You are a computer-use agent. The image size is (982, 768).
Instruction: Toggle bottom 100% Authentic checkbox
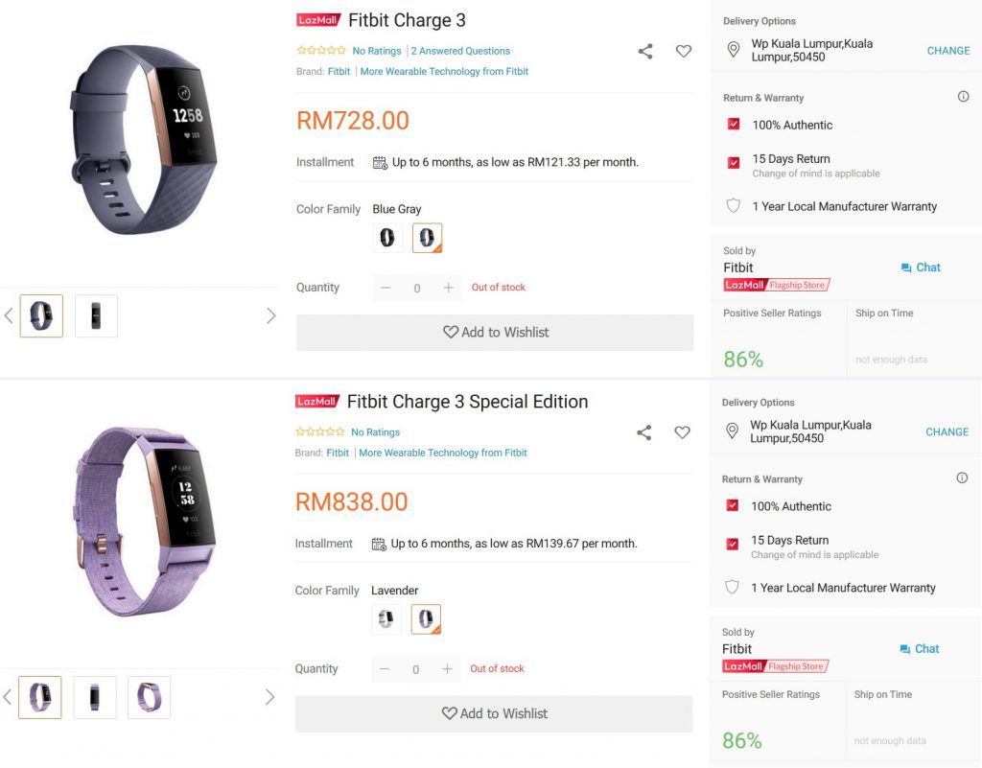point(732,505)
